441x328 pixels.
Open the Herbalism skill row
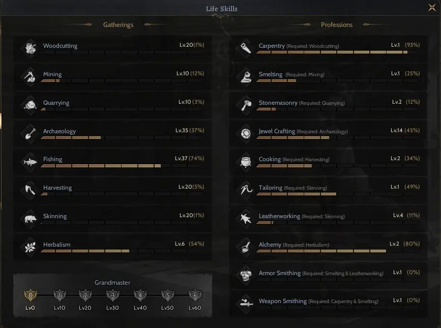coord(112,247)
